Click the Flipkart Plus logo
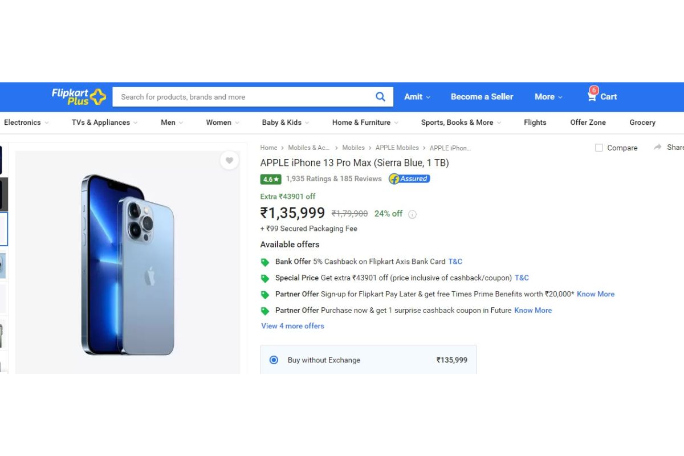Viewport: 684px width, 456px height. [x=79, y=96]
